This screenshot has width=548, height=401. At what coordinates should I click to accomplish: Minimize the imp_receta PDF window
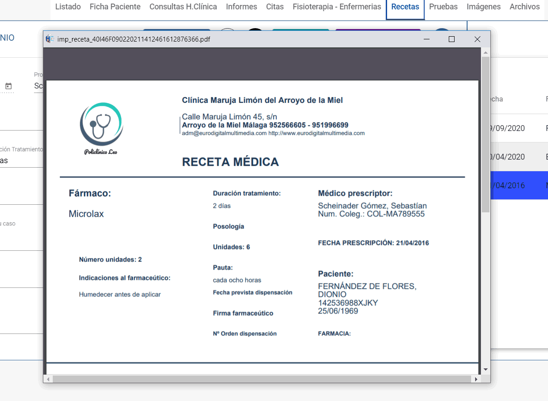[426, 39]
